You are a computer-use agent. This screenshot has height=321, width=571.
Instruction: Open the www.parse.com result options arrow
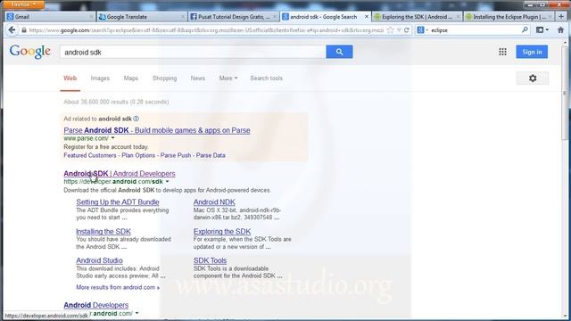(x=113, y=138)
